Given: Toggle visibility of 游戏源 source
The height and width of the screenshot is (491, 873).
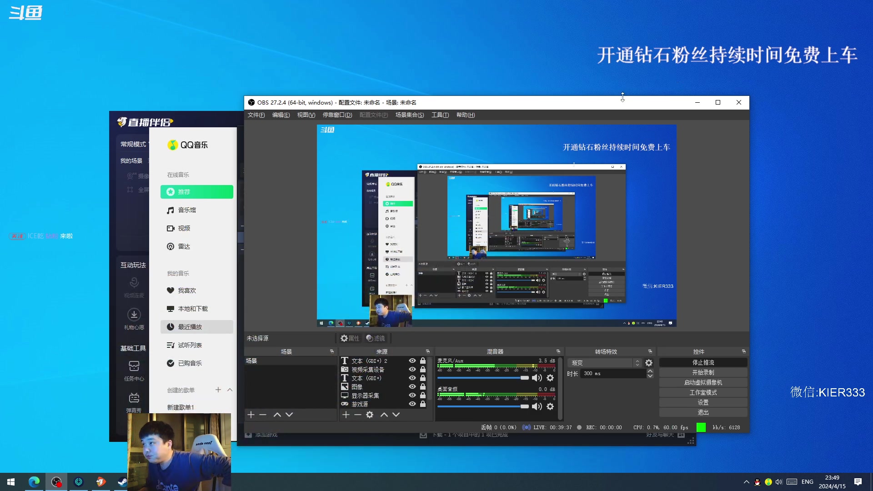Looking at the screenshot, I should 412,404.
